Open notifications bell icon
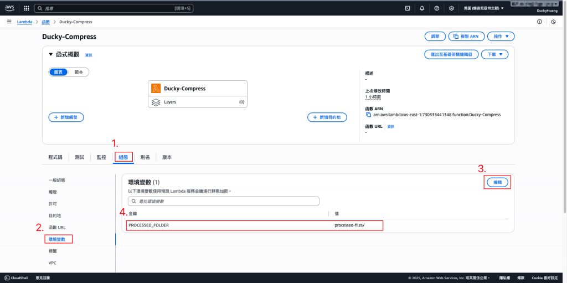 [422, 8]
